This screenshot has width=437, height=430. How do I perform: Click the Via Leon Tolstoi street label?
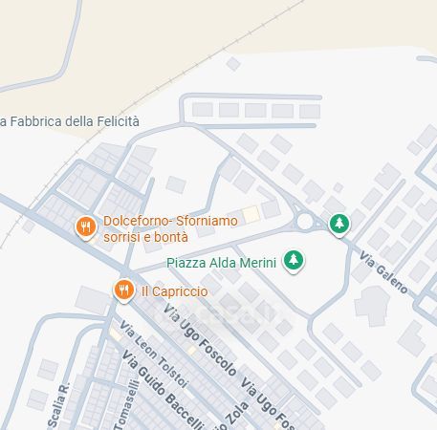[154, 354]
